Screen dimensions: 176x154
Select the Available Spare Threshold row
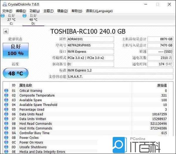pyautogui.click(x=85, y=105)
